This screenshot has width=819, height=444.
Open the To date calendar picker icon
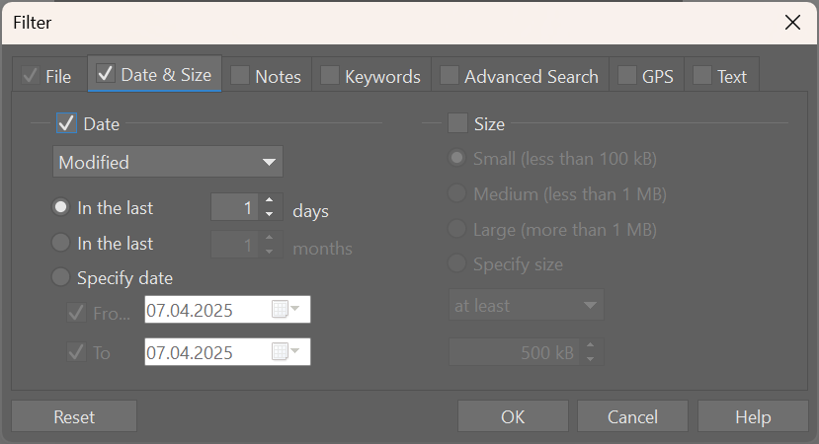pyautogui.click(x=286, y=351)
